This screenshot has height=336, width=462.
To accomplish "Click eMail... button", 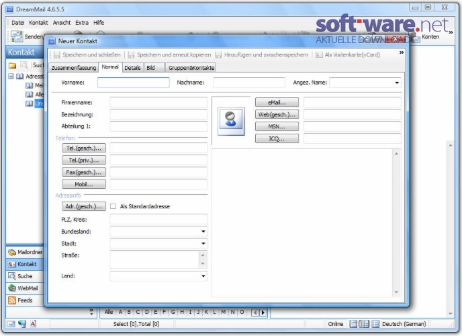I will (277, 103).
